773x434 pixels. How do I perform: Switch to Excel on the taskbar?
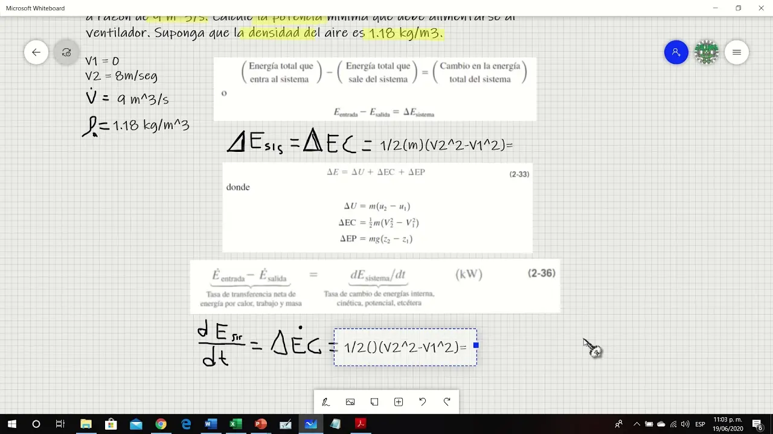click(x=236, y=424)
